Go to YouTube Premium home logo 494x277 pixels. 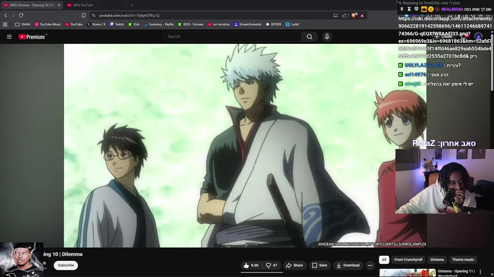point(32,37)
